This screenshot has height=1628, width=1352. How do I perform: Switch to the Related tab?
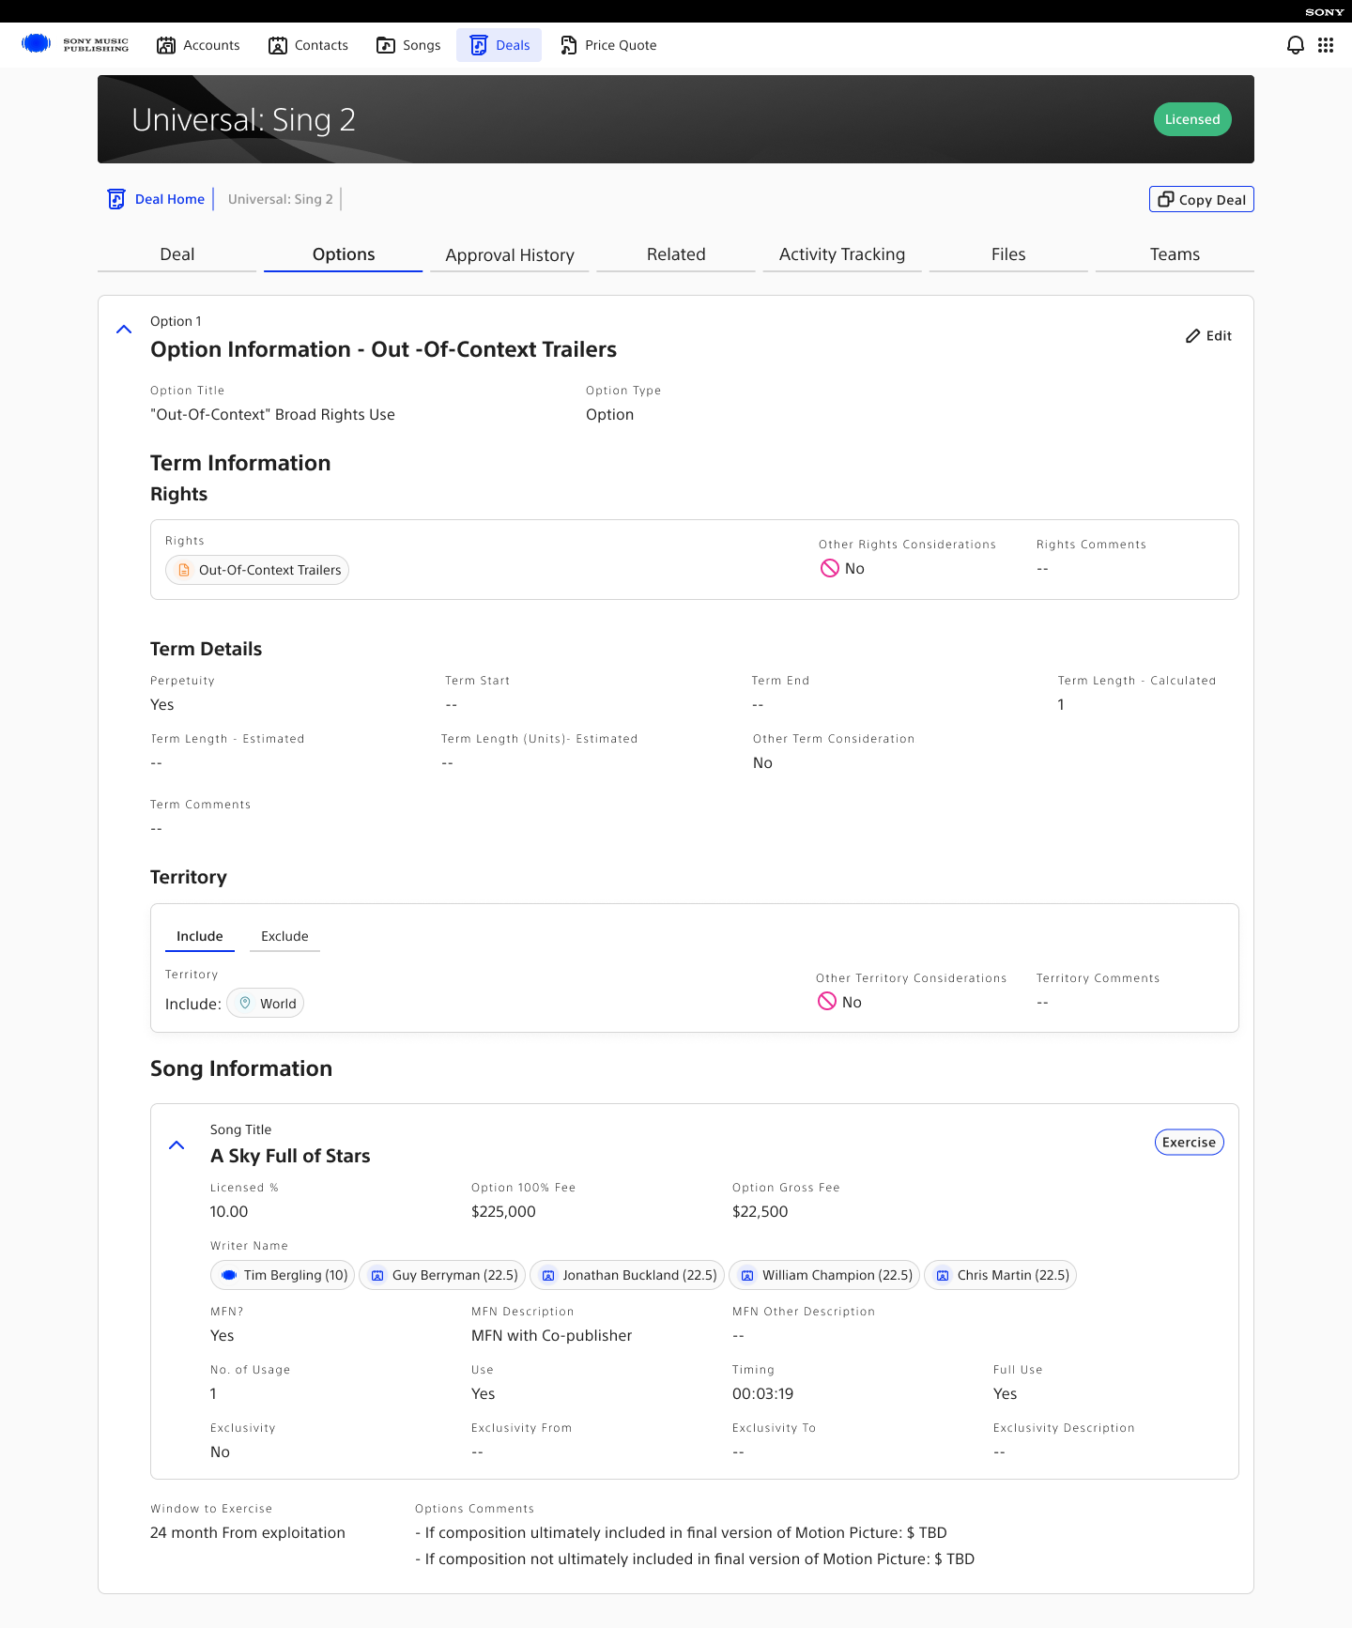(x=676, y=254)
